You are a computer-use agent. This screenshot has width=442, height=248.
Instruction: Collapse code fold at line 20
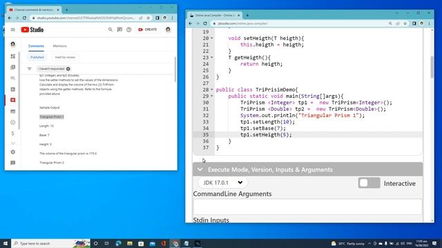tap(212, 39)
